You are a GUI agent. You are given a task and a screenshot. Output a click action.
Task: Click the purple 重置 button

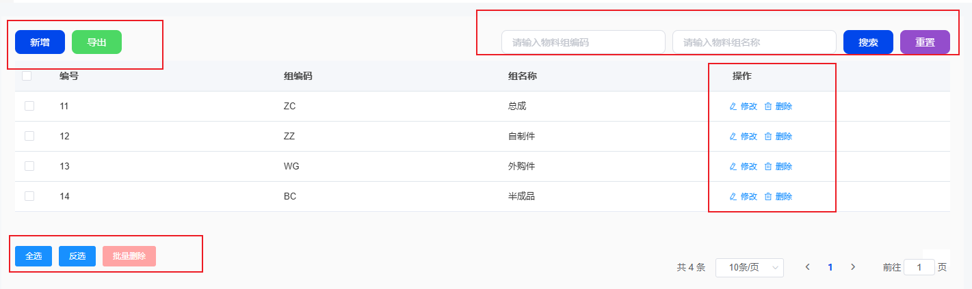coord(925,42)
